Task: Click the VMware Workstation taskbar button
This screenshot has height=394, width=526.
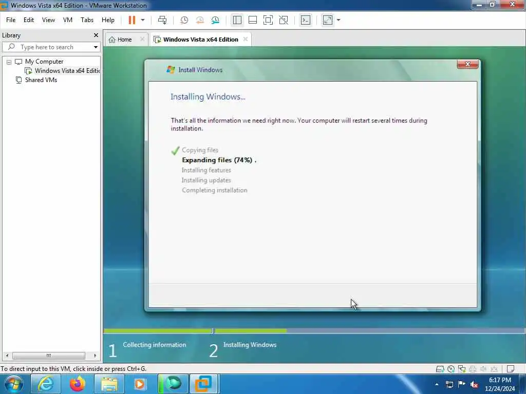Action: point(203,384)
